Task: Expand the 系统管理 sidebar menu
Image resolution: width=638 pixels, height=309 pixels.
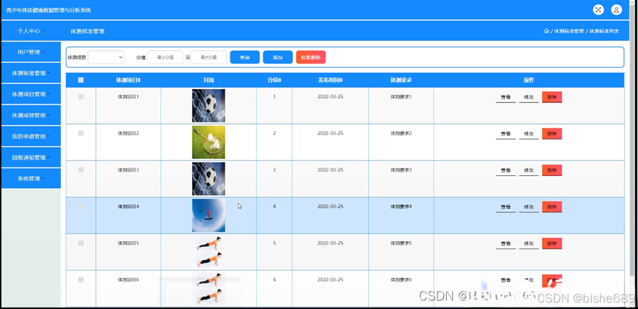Action: click(31, 179)
